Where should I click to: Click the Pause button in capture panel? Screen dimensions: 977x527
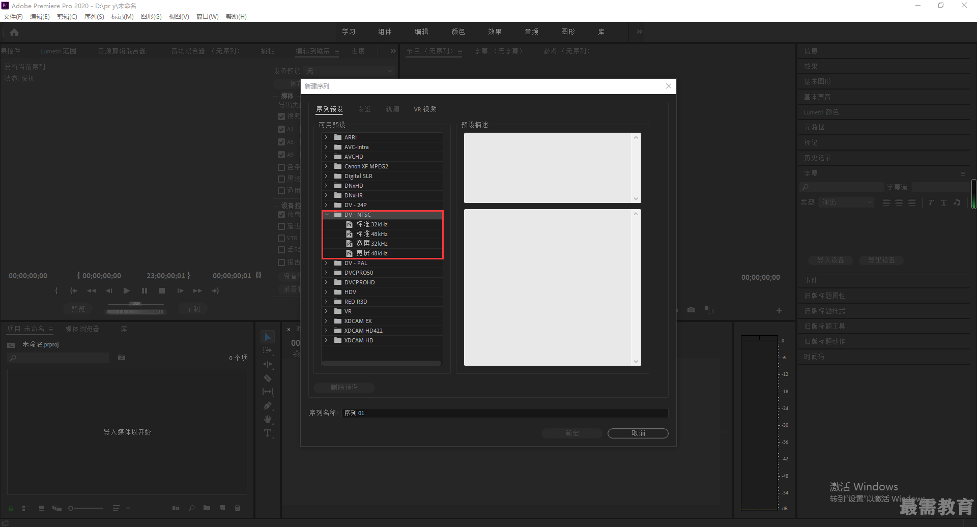145,290
